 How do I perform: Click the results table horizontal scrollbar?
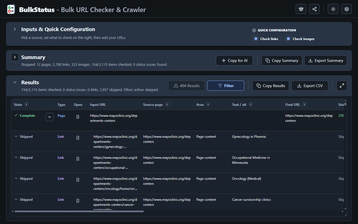[x=79, y=211]
